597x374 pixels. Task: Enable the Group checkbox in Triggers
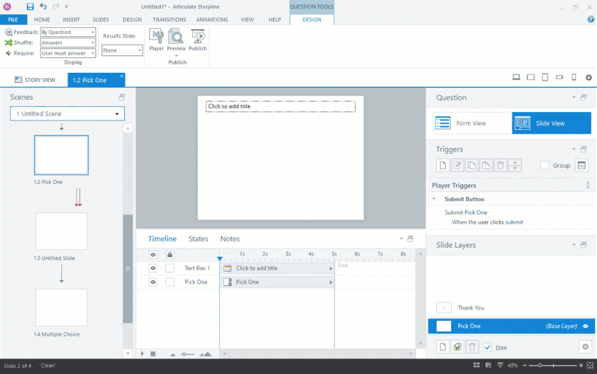click(544, 165)
